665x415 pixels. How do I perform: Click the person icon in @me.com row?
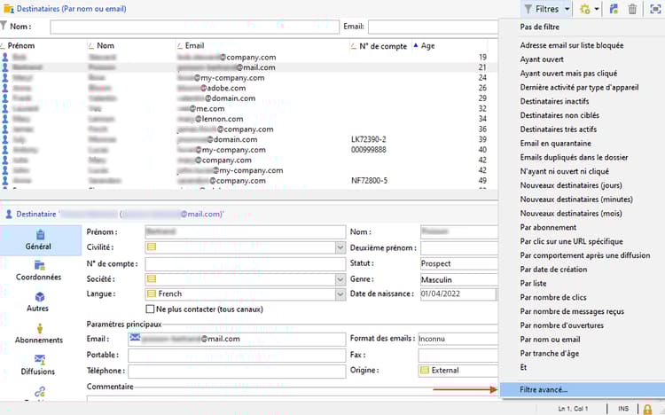tap(4, 109)
